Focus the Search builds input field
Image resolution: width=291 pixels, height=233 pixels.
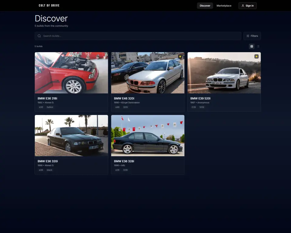(x=138, y=36)
